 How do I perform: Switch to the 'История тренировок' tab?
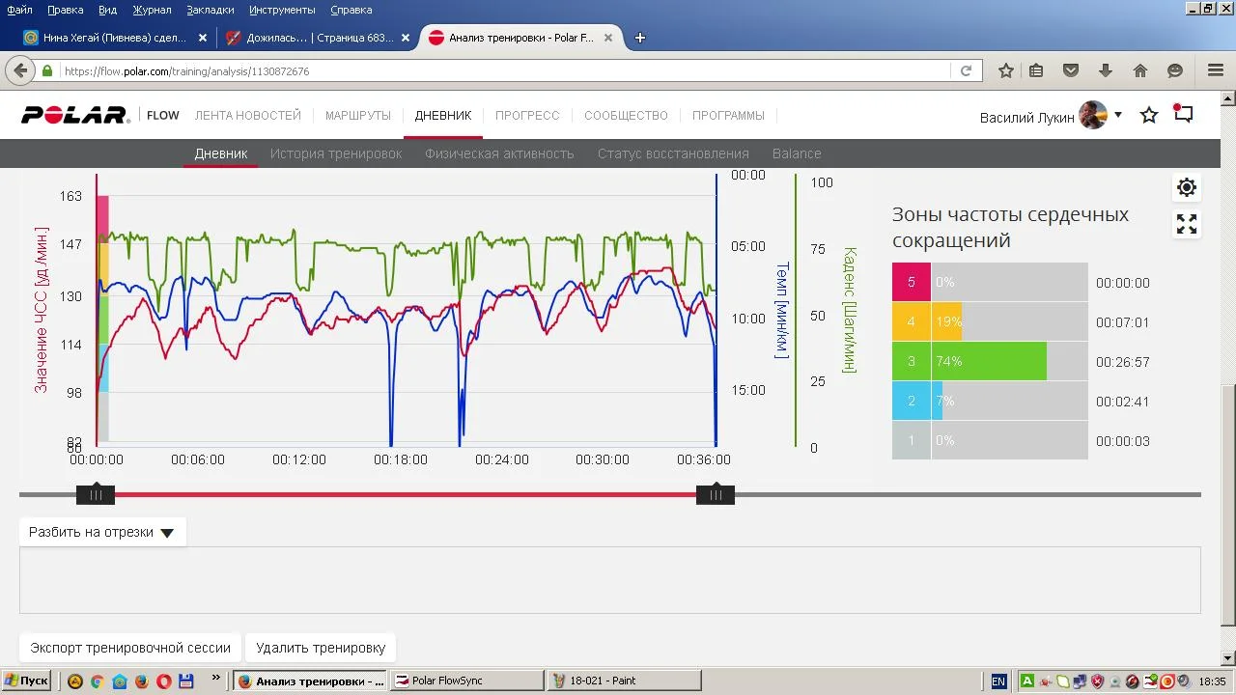pyautogui.click(x=336, y=153)
